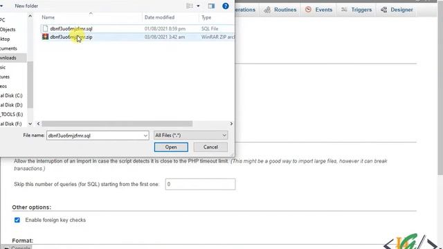
Task: Click the SQL file's blank document icon
Action: [45, 28]
